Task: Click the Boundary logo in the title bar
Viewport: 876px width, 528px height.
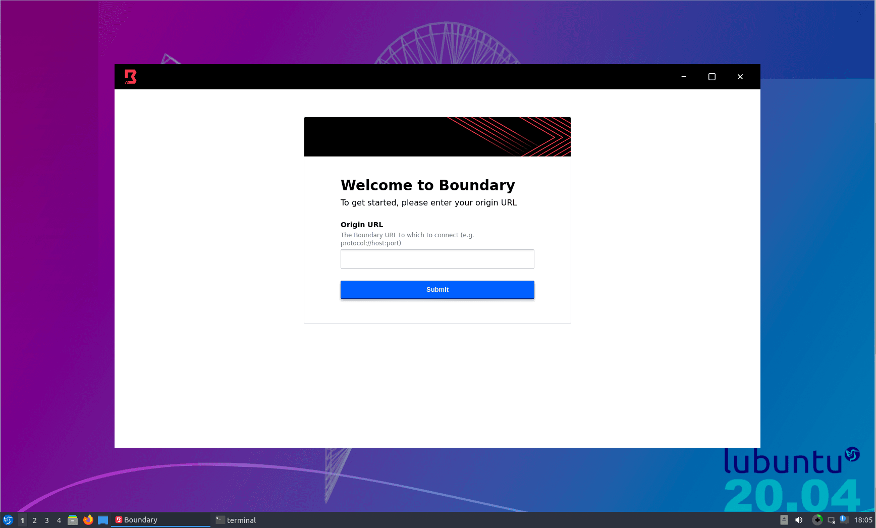Action: click(x=130, y=76)
